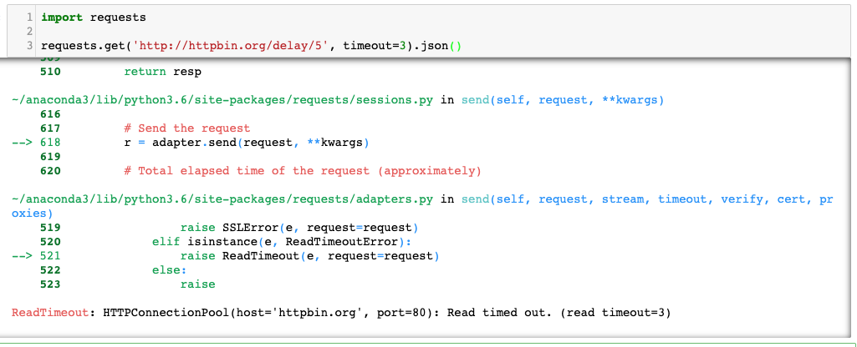Click the '--> 618' arrow marker
This screenshot has height=347, width=857.
tap(36, 143)
